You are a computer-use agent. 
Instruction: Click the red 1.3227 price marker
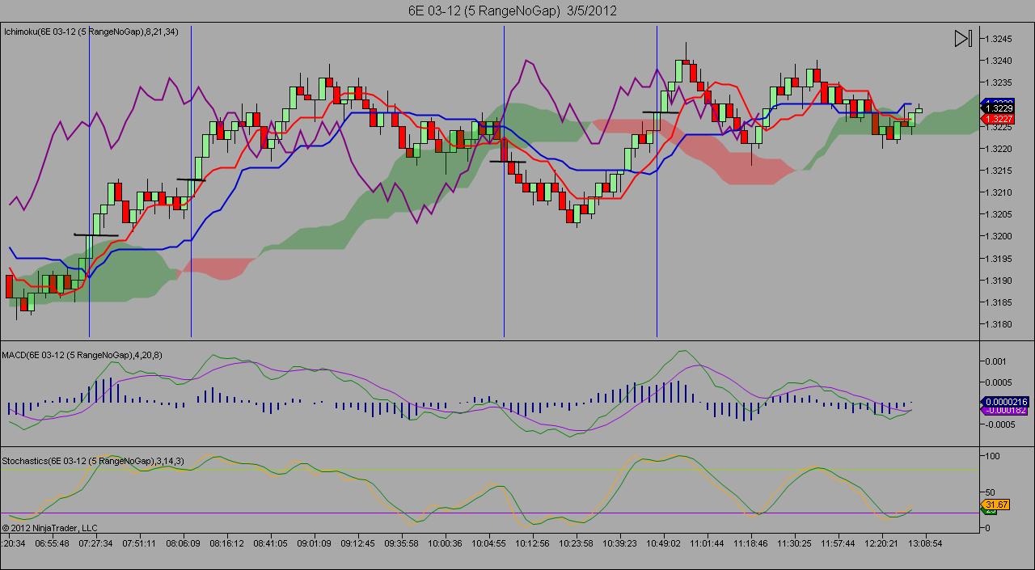pyautogui.click(x=999, y=119)
